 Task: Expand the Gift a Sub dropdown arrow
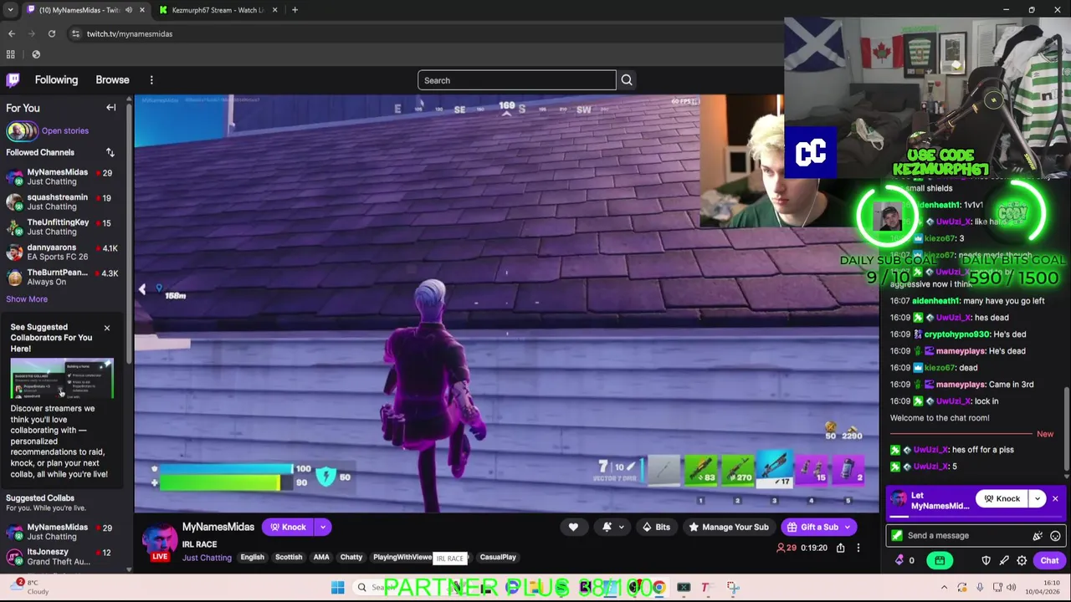click(848, 527)
